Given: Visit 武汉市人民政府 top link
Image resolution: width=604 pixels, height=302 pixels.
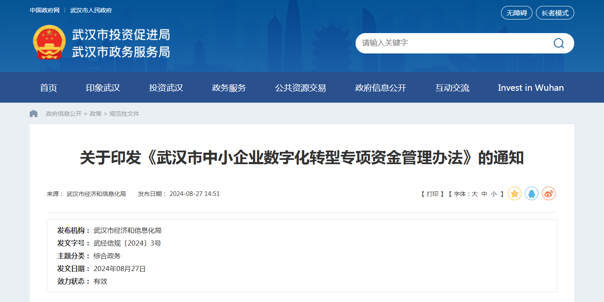Looking at the screenshot, I should pyautogui.click(x=91, y=10).
